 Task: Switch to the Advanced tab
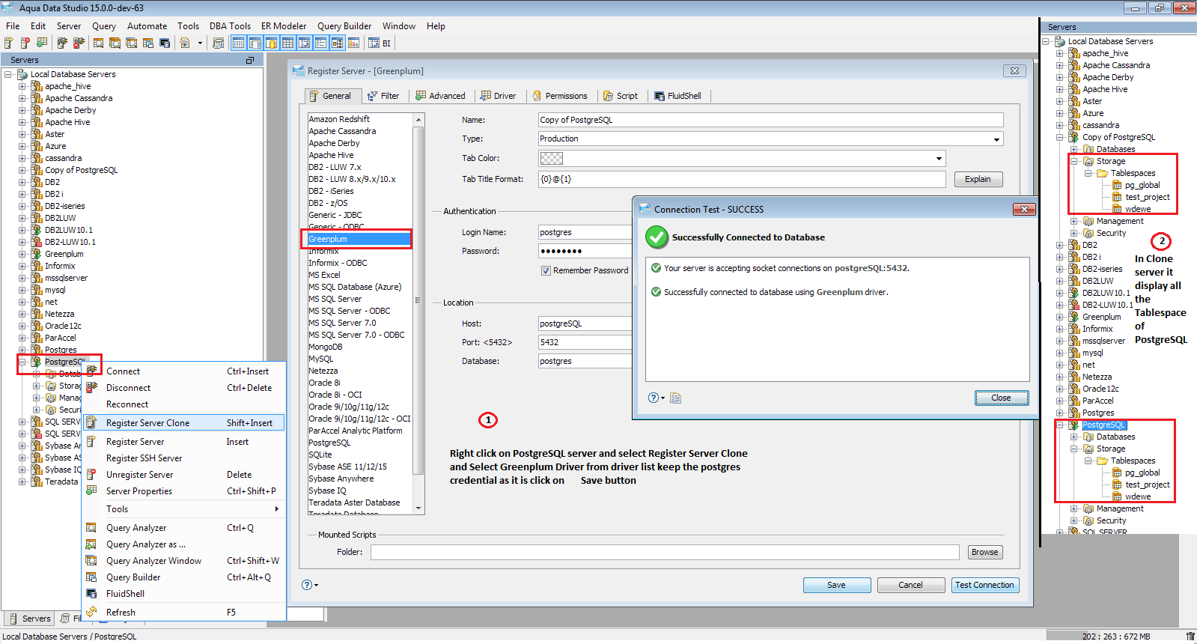(x=441, y=96)
